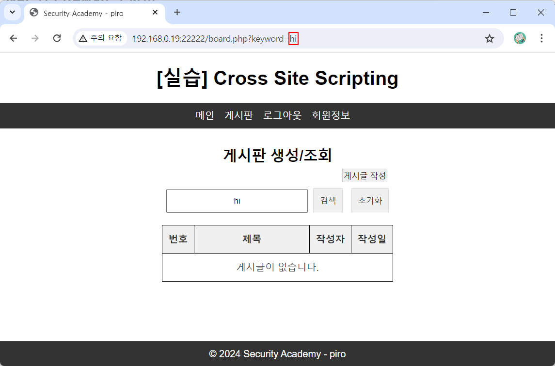Select the Security Academy - piro tab
This screenshot has width=555, height=366.
(95, 13)
